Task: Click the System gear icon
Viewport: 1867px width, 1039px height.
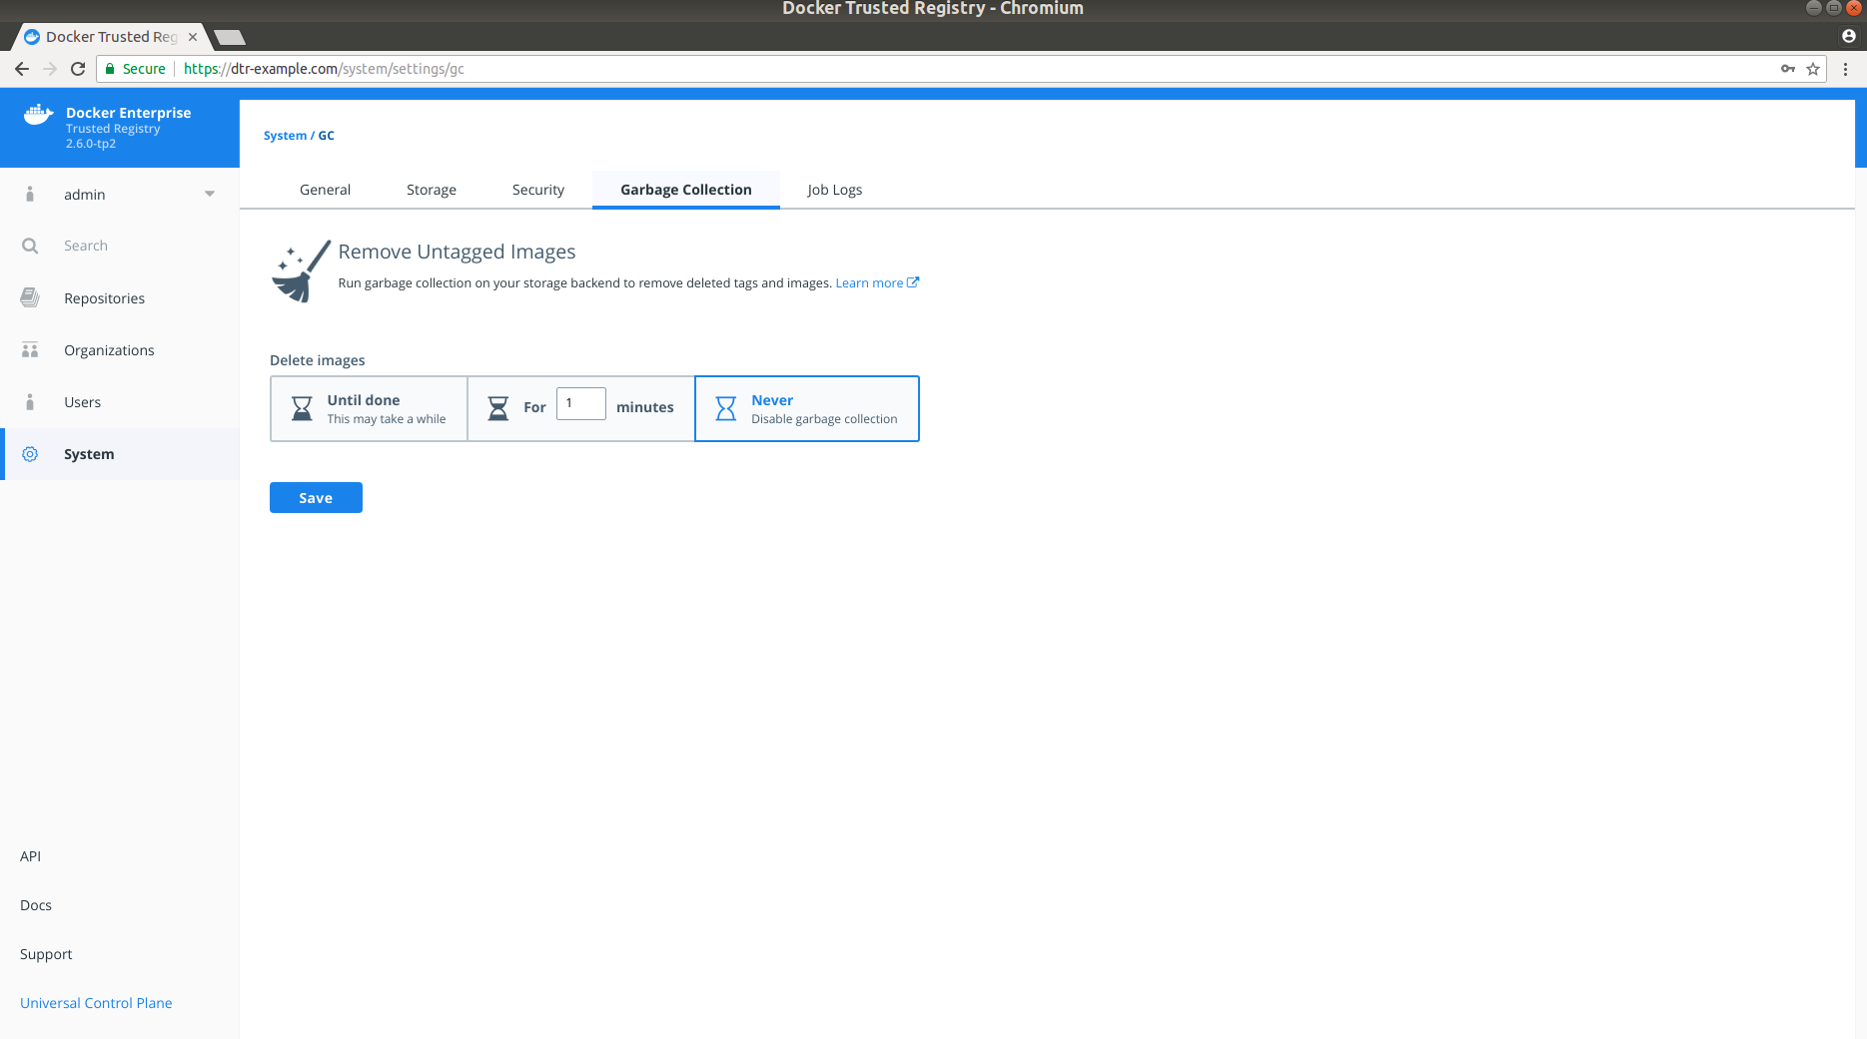Action: [30, 454]
